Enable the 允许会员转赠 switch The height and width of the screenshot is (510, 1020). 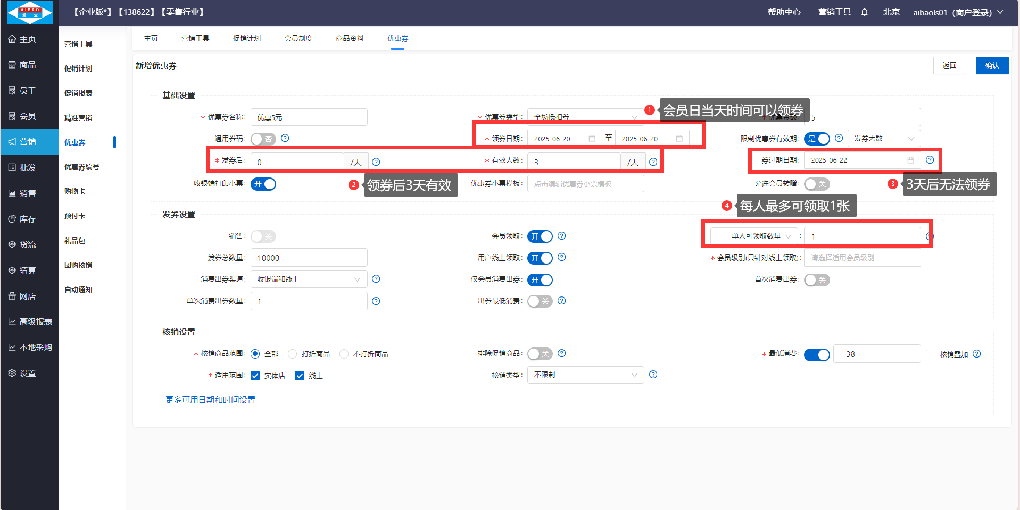pos(817,184)
